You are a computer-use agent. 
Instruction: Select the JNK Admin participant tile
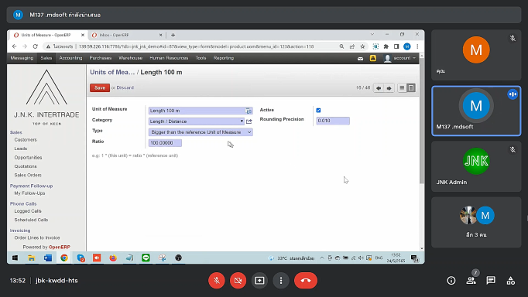click(x=476, y=166)
